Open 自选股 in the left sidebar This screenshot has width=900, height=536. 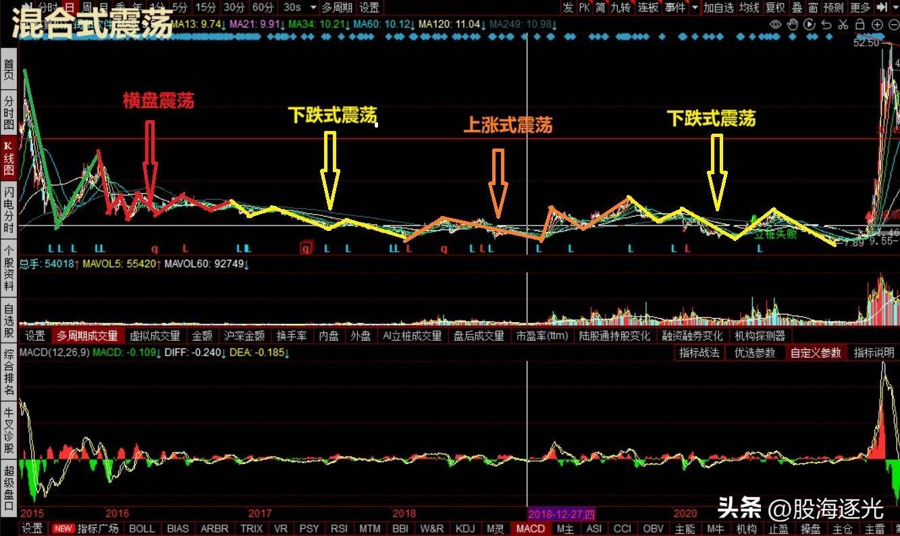pos(9,320)
